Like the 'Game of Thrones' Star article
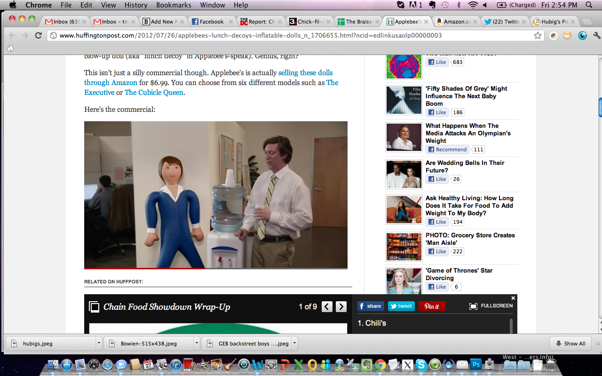The image size is (602, 376). (x=437, y=287)
